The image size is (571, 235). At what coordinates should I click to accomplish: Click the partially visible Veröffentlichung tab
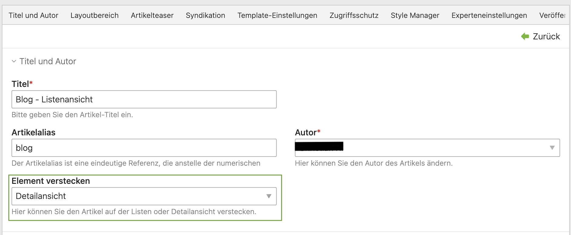tap(552, 15)
